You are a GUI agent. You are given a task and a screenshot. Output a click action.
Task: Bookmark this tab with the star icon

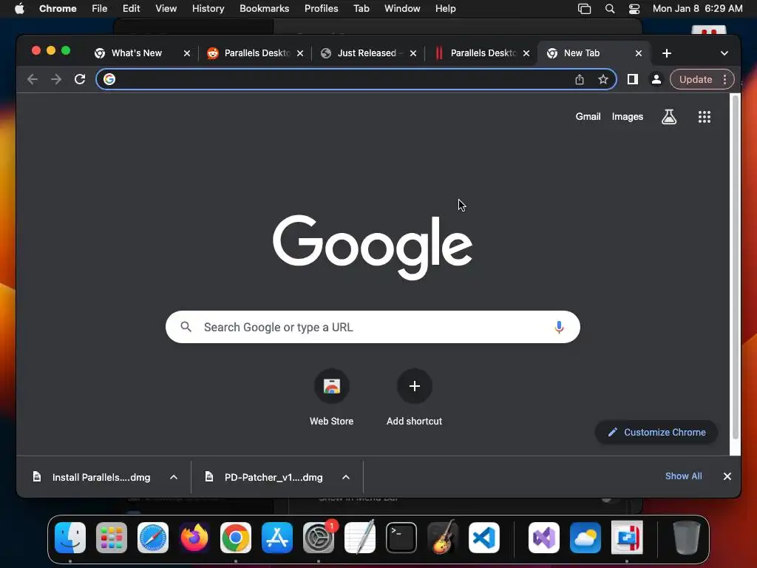(603, 79)
